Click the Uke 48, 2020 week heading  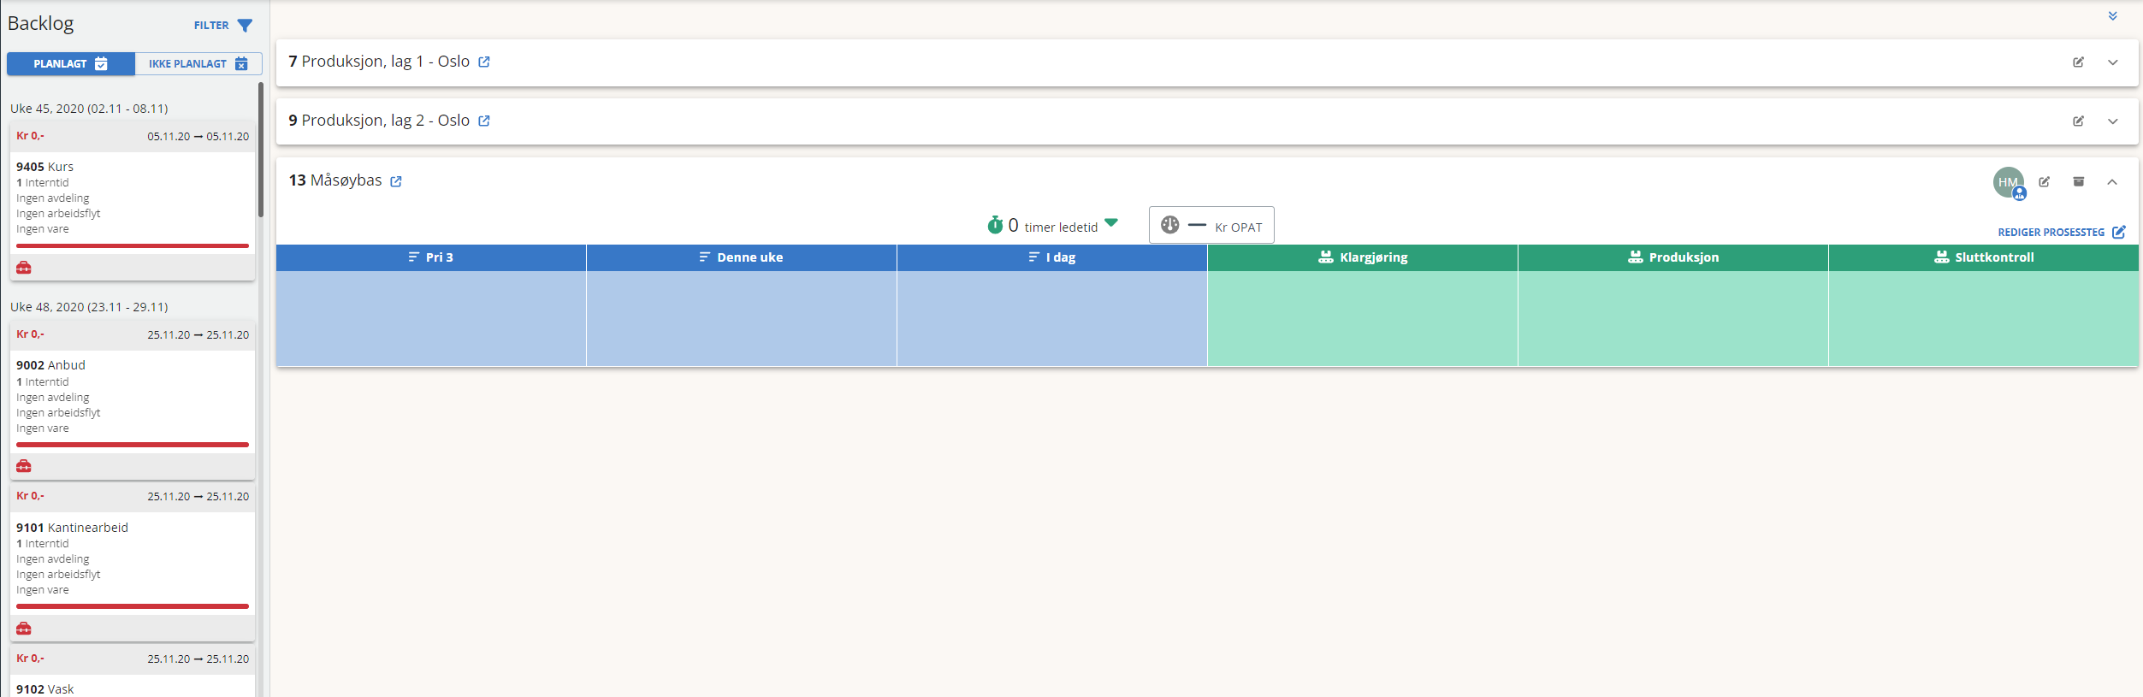pyautogui.click(x=89, y=307)
